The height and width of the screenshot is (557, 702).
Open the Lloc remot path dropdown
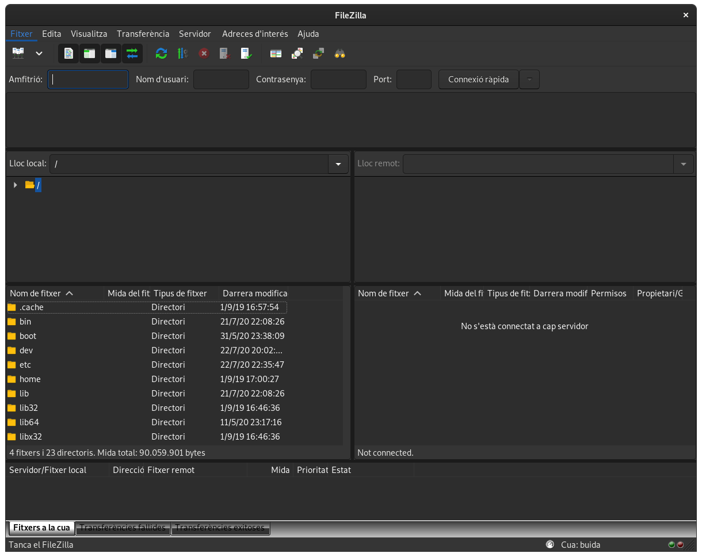pos(684,164)
